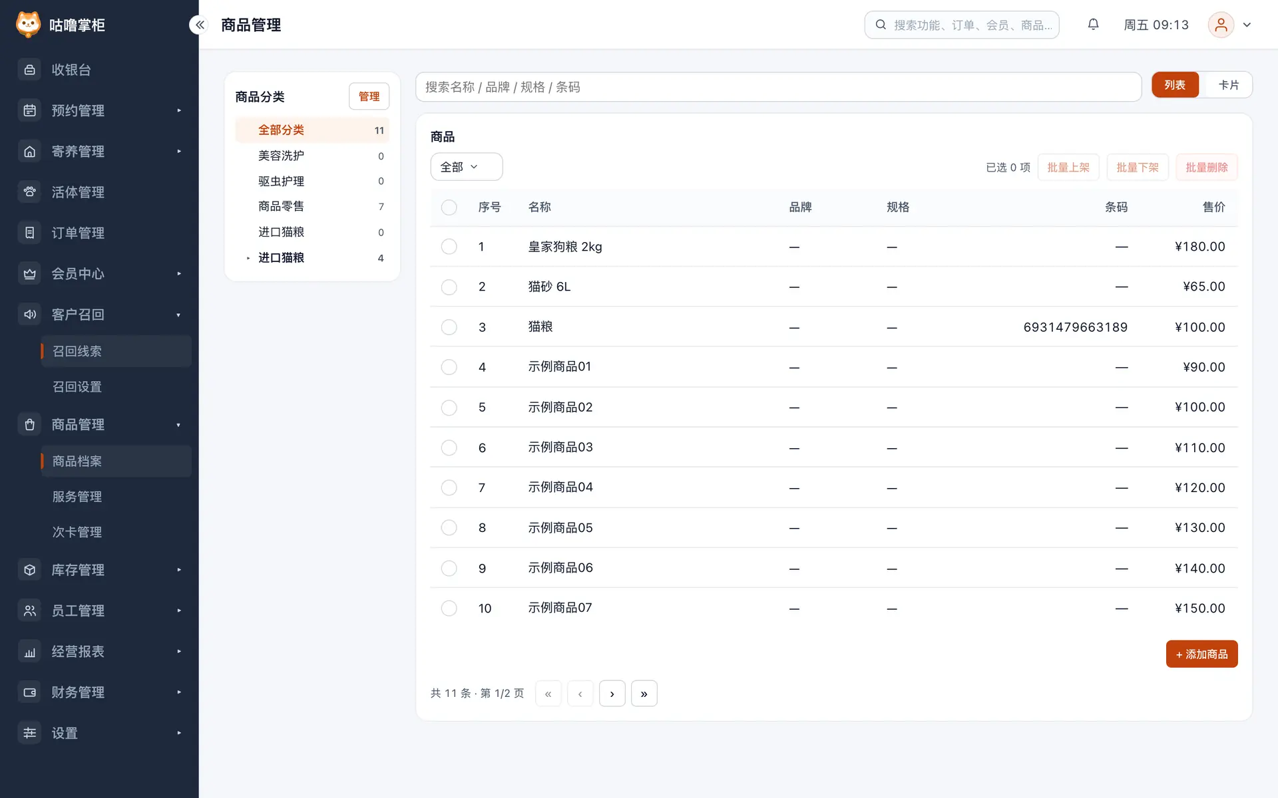Collapse the sidebar with double-chevron icon
Screen dimensions: 1278x798
point(200,25)
